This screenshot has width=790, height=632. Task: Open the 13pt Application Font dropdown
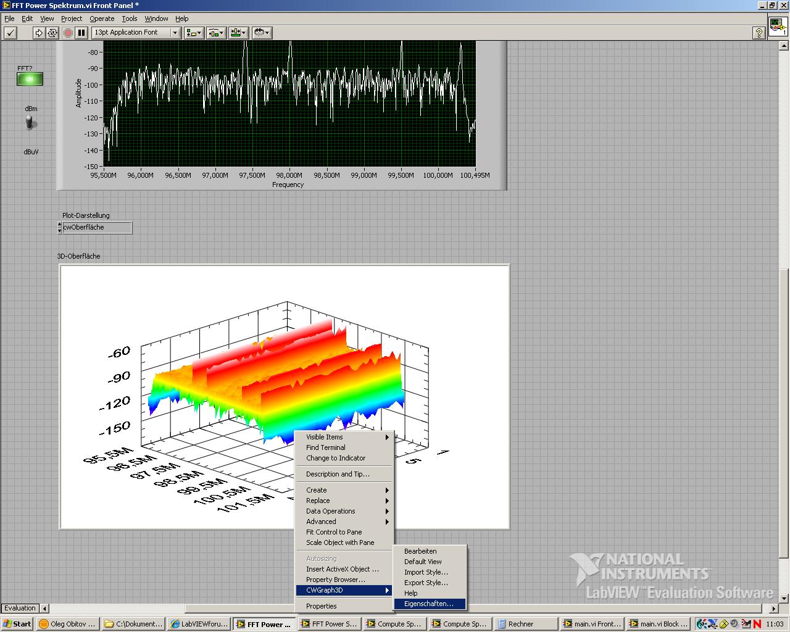tap(136, 33)
